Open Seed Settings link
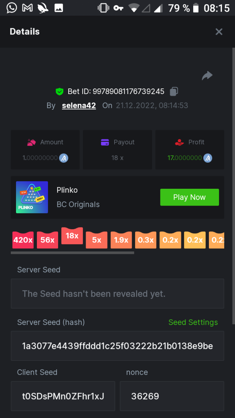Screen dimensions: 235x418 (193, 322)
